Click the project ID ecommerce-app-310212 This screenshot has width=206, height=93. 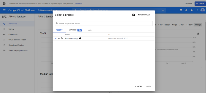click(118, 39)
